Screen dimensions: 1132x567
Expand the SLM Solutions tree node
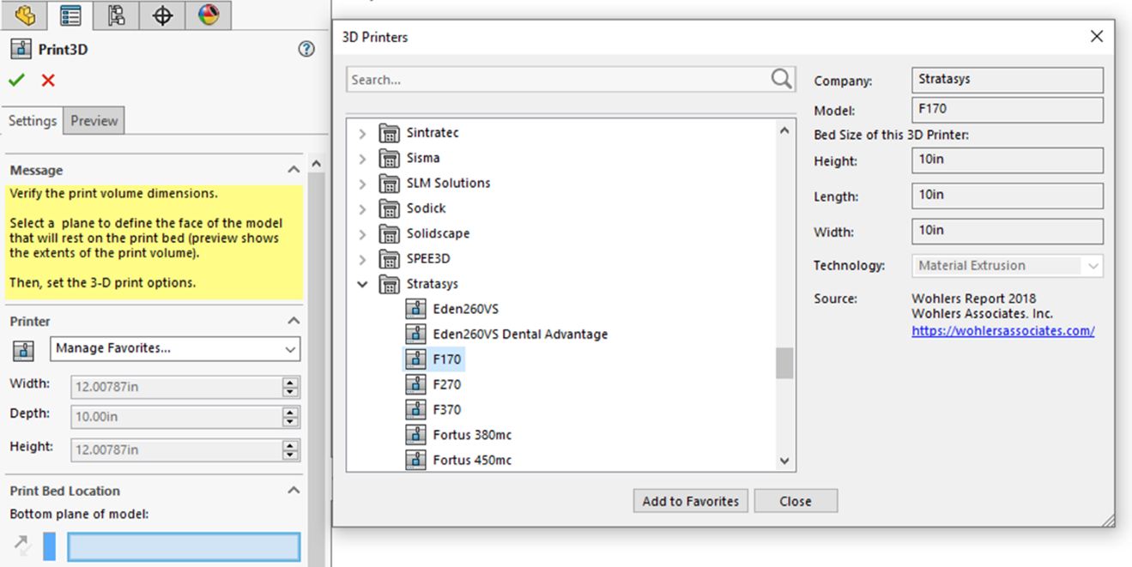(x=362, y=184)
